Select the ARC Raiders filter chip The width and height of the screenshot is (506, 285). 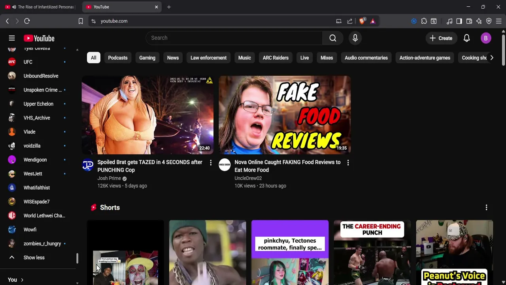point(276,58)
